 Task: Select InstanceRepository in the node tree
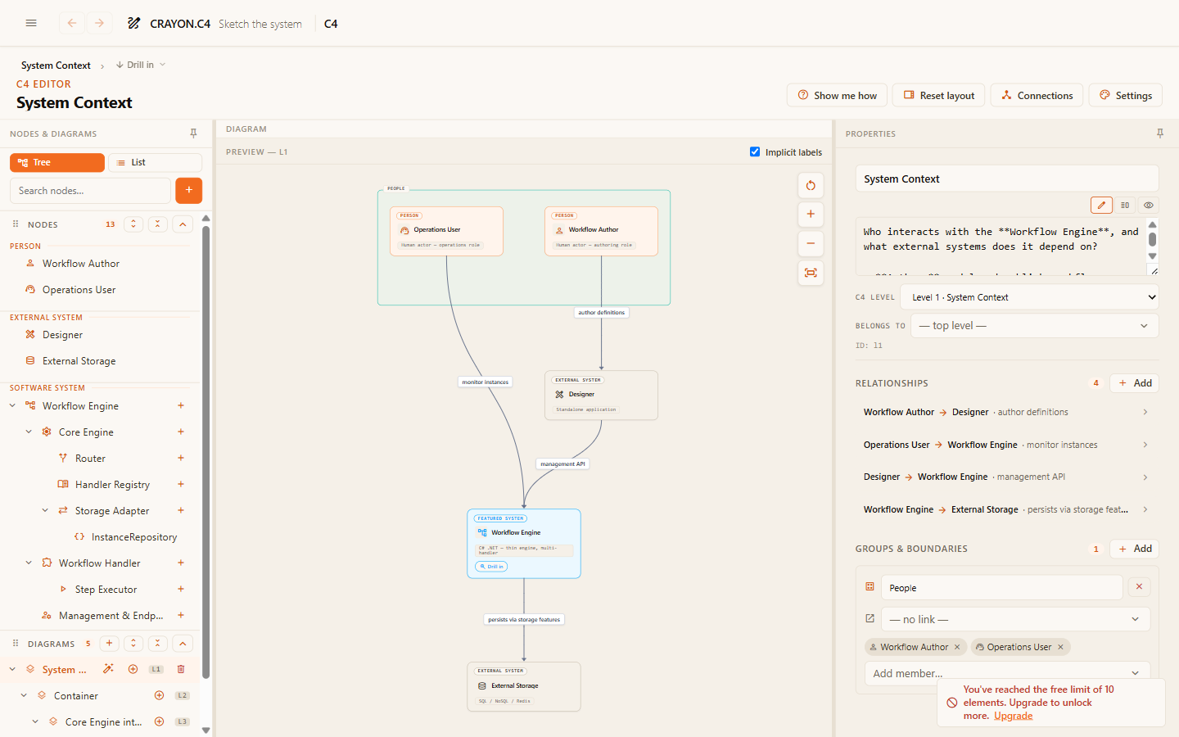[x=134, y=536]
